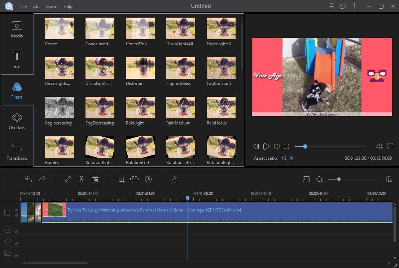
Task: Switch to the Overlays tab
Action: 17,121
